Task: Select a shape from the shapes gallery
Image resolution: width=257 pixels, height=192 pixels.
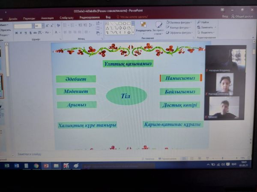Action: pos(117,28)
